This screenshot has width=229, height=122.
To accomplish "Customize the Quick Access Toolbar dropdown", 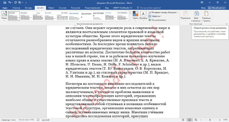I will pyautogui.click(x=26, y=3).
